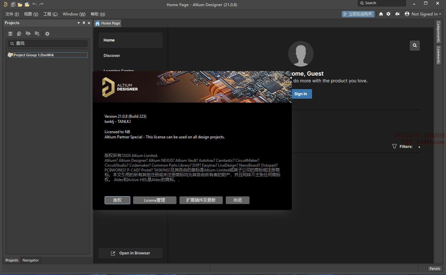This screenshot has height=275, width=446.
Task: Click the compile documents icon in the Projects panel
Action: click(x=19, y=34)
